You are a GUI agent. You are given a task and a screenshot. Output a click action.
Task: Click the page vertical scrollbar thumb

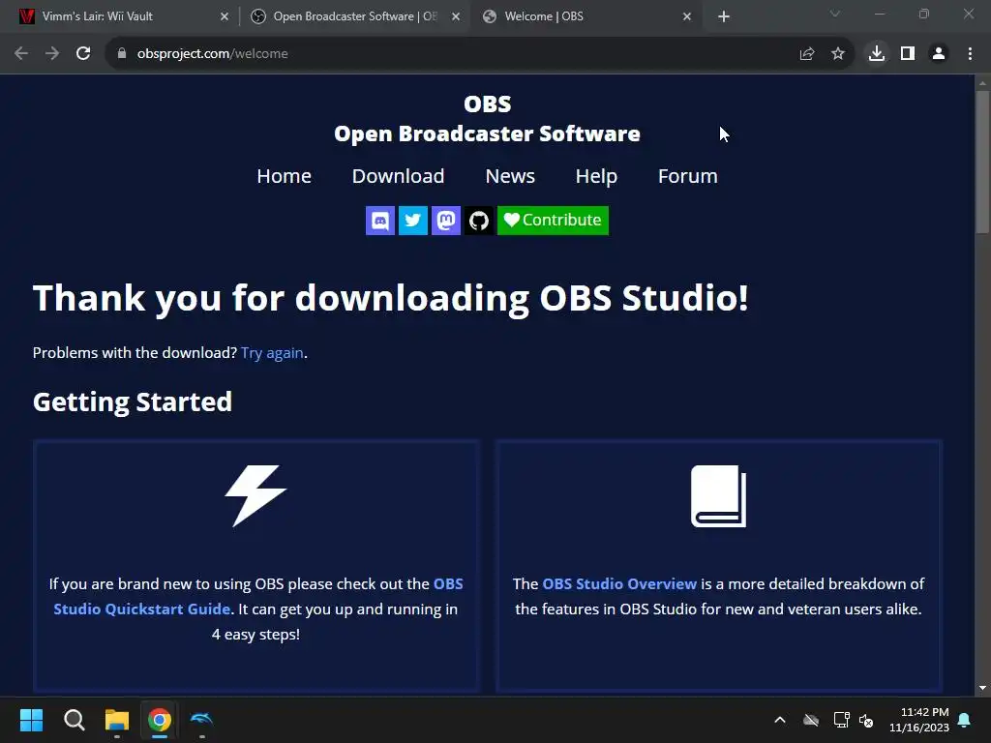pyautogui.click(x=982, y=163)
